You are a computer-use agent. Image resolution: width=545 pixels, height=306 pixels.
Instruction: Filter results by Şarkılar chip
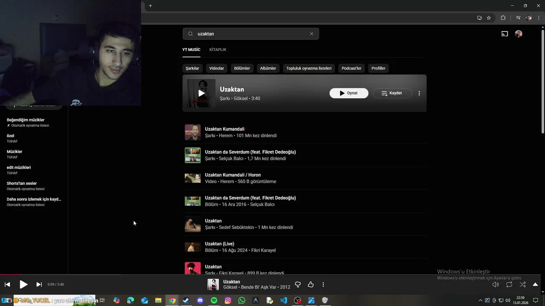click(192, 68)
